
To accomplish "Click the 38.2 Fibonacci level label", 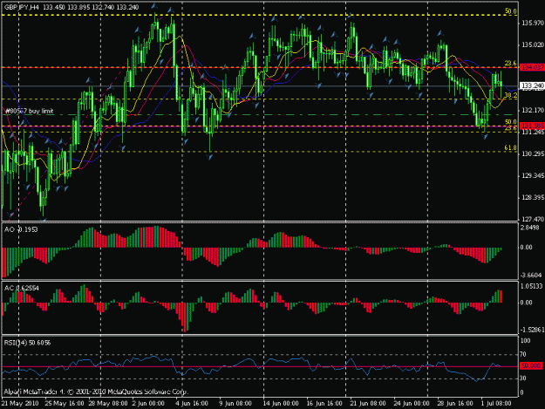I will (510, 95).
